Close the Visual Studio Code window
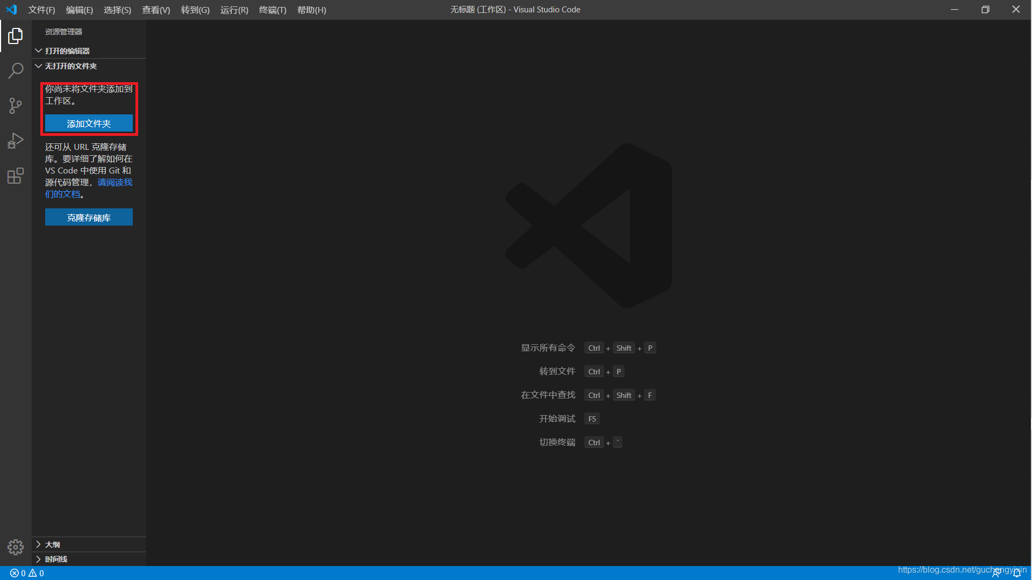 point(1016,10)
